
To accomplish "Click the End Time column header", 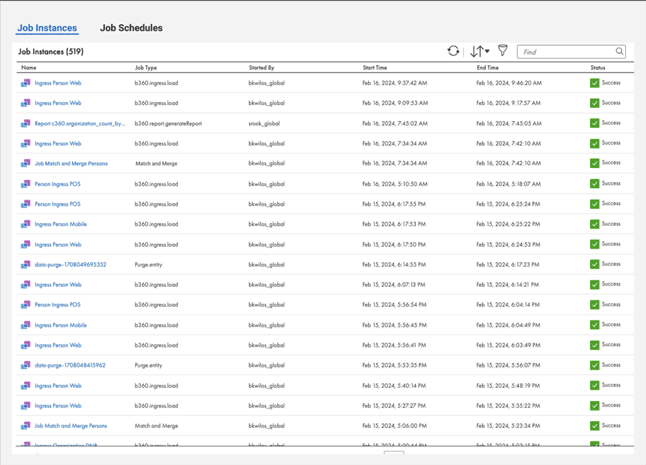I will (x=488, y=67).
